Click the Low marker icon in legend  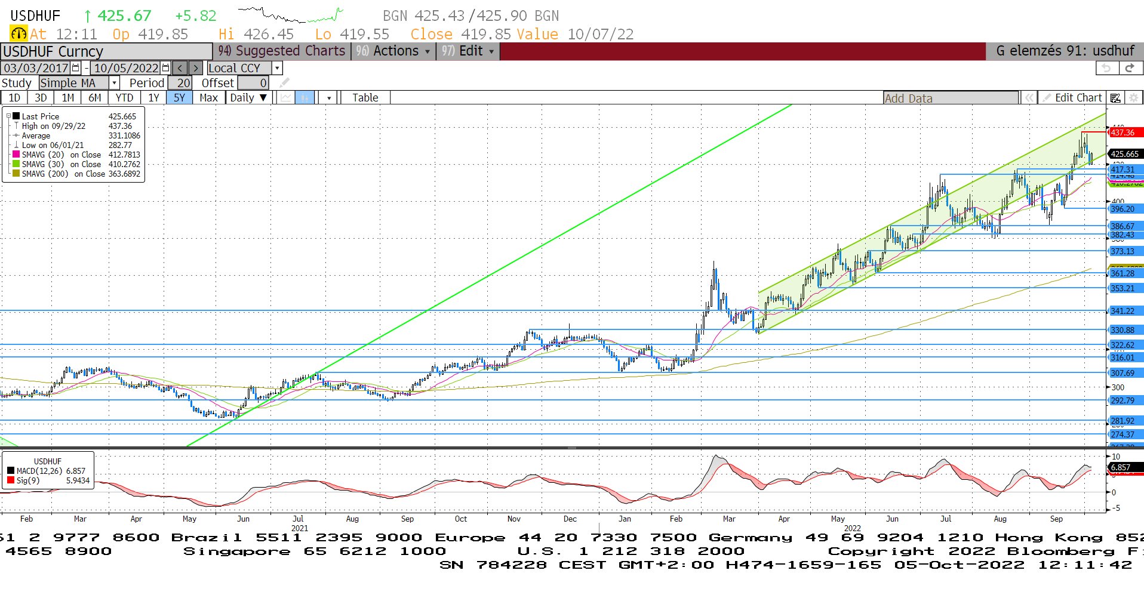click(x=16, y=145)
